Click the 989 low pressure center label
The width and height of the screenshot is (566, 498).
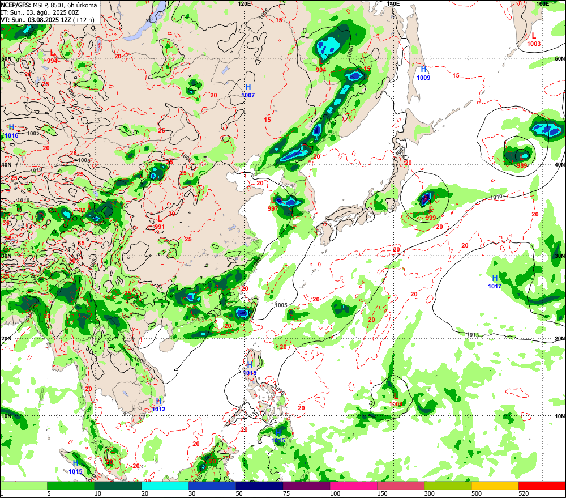522,165
